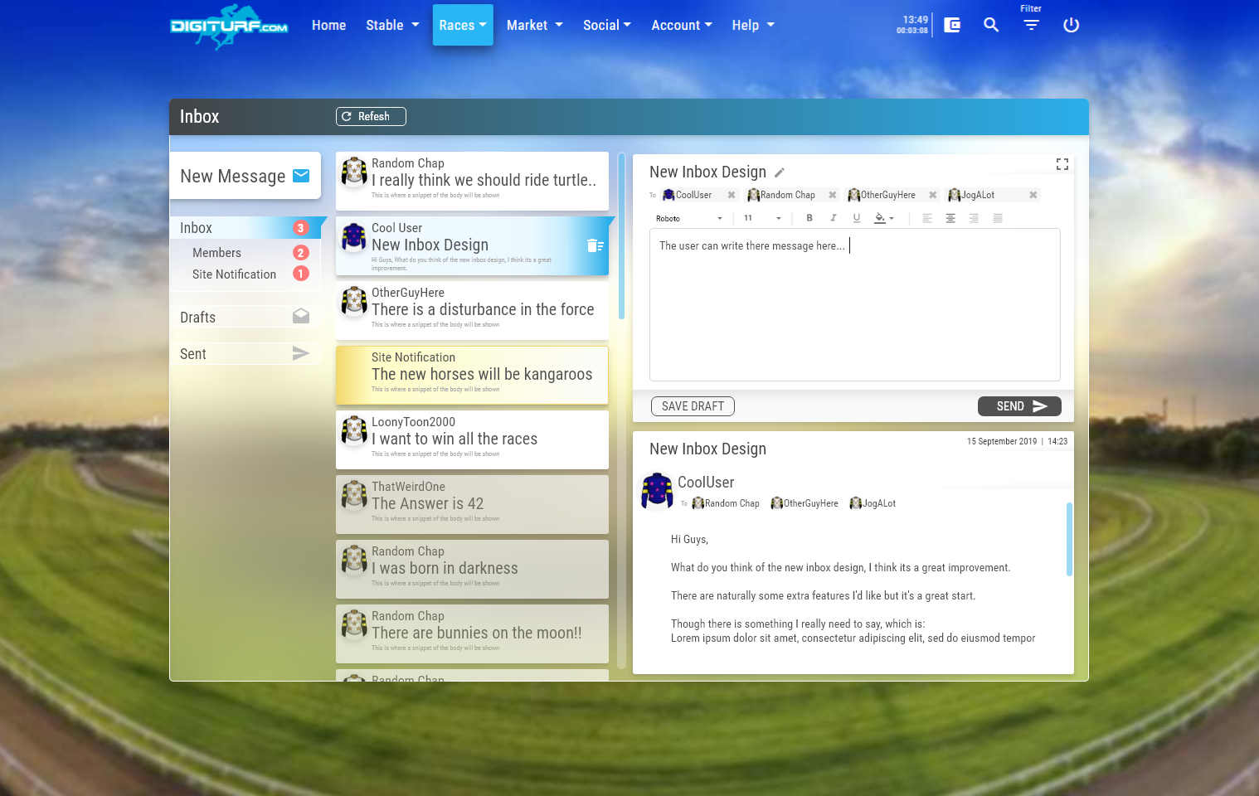This screenshot has width=1259, height=796.
Task: Click OtherGuyHere avatar in message list
Action: click(x=354, y=301)
